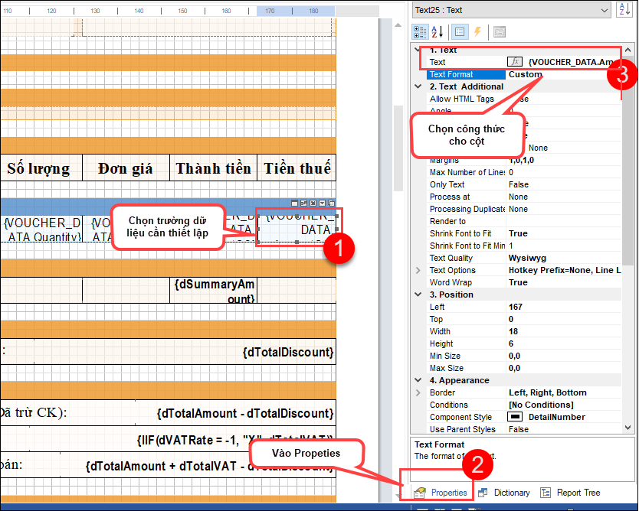The image size is (639, 511).
Task: Sort properties alphabetically with A-Z icon
Action: click(438, 32)
